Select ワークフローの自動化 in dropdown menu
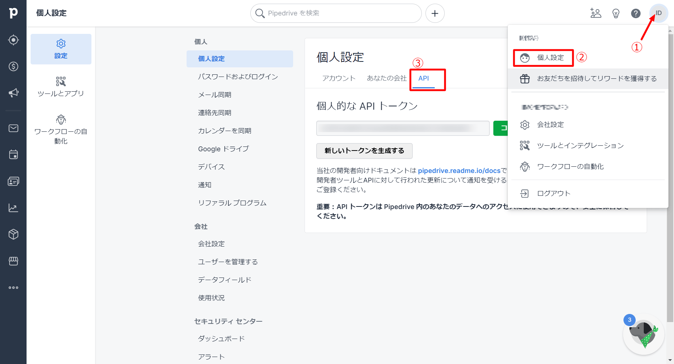The width and height of the screenshot is (674, 364). pos(588,167)
